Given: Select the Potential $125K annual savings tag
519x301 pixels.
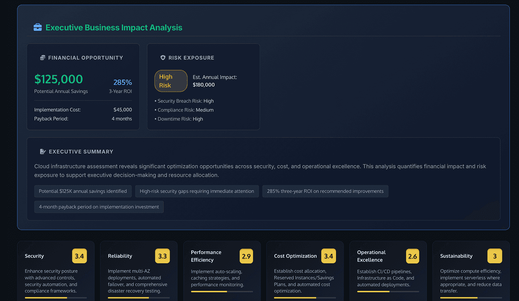Looking at the screenshot, I should (83, 191).
